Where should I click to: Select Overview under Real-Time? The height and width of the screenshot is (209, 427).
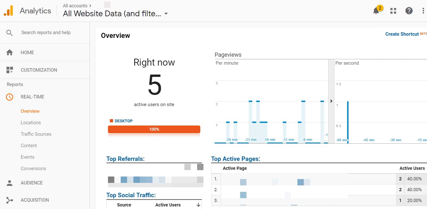(x=30, y=111)
